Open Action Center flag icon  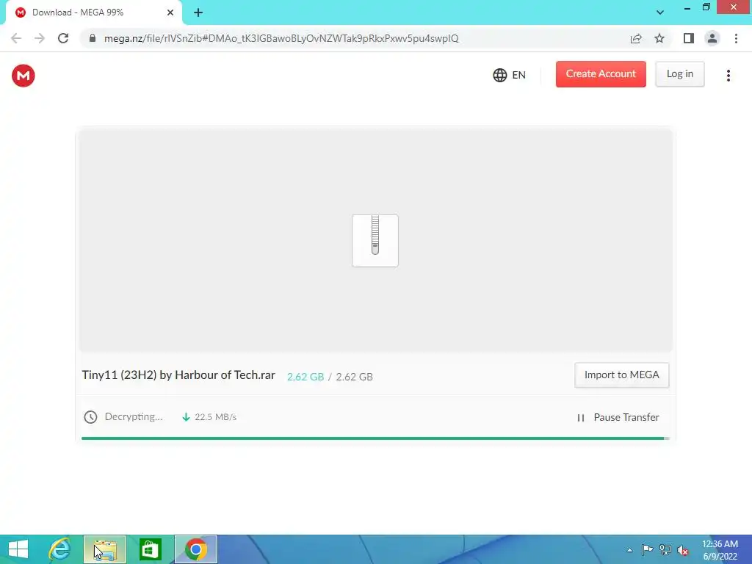click(647, 550)
